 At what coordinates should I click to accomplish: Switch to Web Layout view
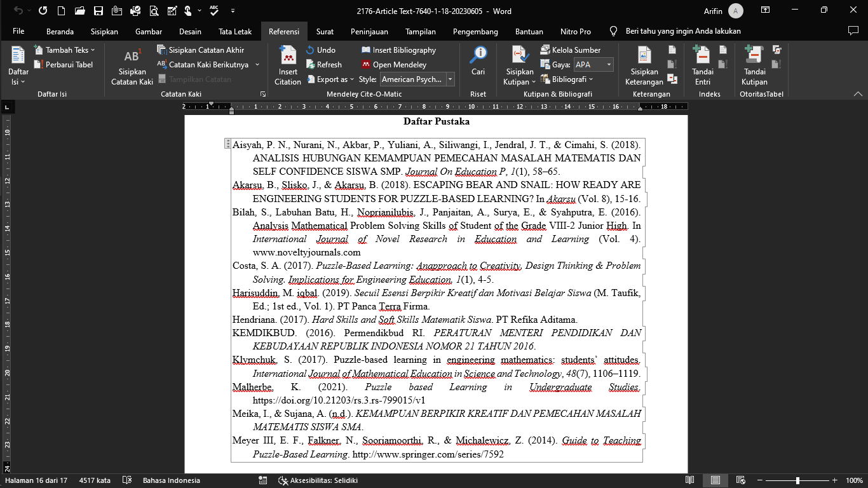coord(740,480)
